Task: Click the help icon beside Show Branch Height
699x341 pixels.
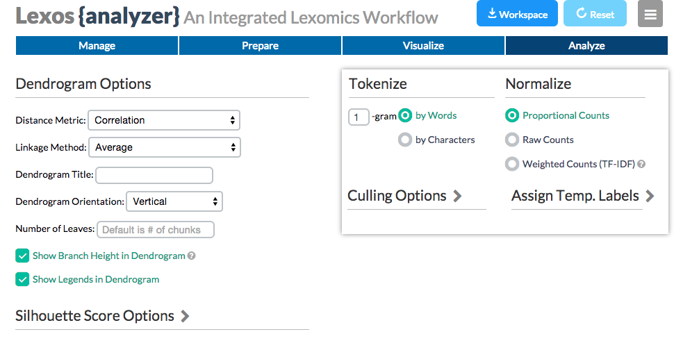Action: [191, 256]
